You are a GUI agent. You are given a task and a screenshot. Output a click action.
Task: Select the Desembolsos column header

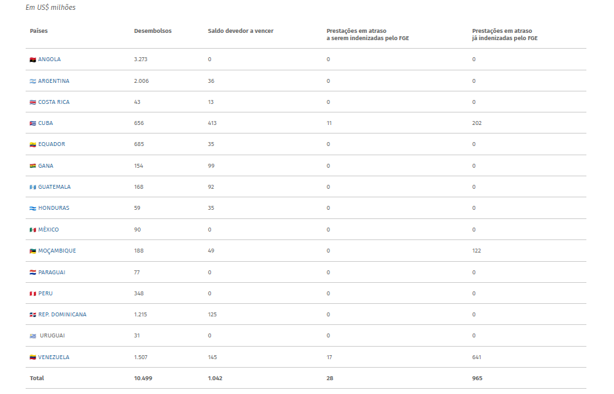point(153,31)
